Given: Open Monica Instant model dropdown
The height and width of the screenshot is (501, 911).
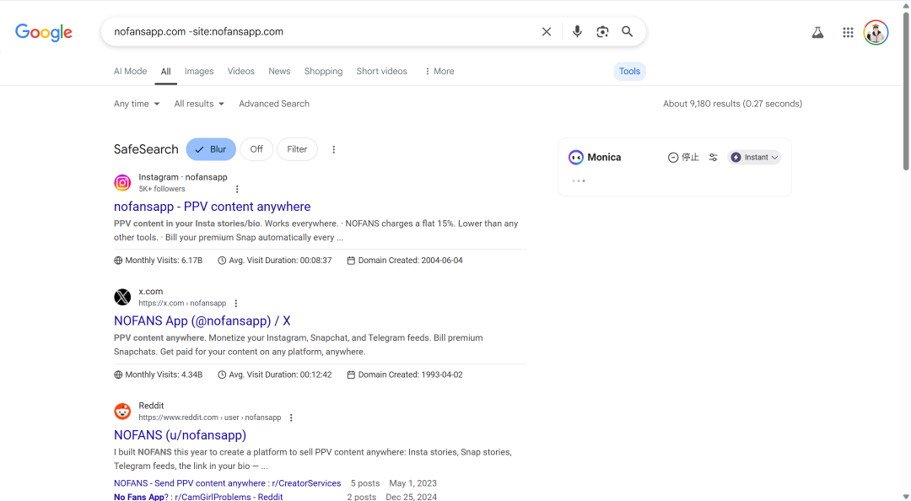Looking at the screenshot, I should (x=753, y=158).
